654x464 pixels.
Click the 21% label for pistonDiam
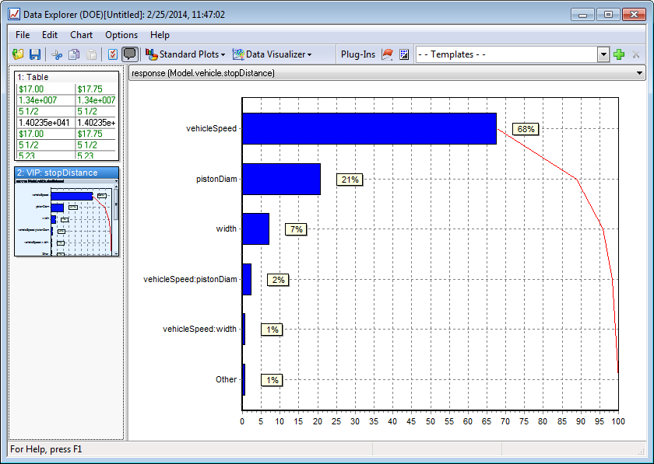click(350, 180)
